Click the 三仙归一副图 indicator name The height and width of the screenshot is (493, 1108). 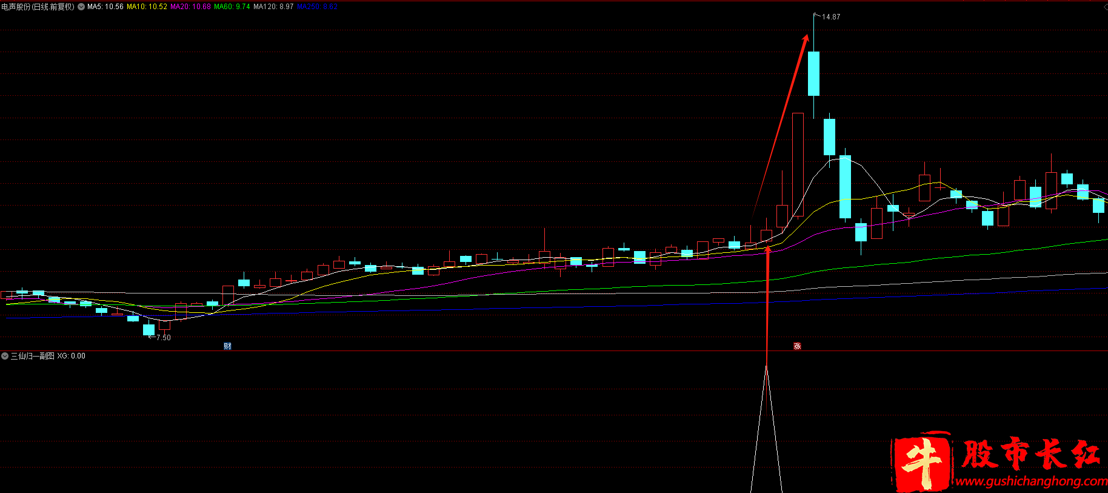pyautogui.click(x=33, y=356)
